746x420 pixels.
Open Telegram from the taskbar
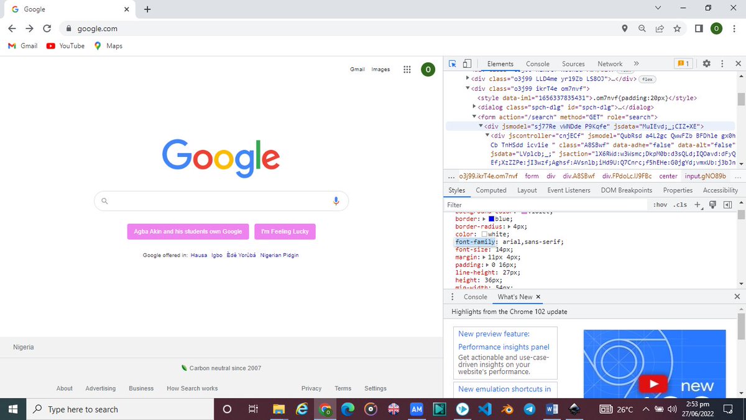pos(529,409)
